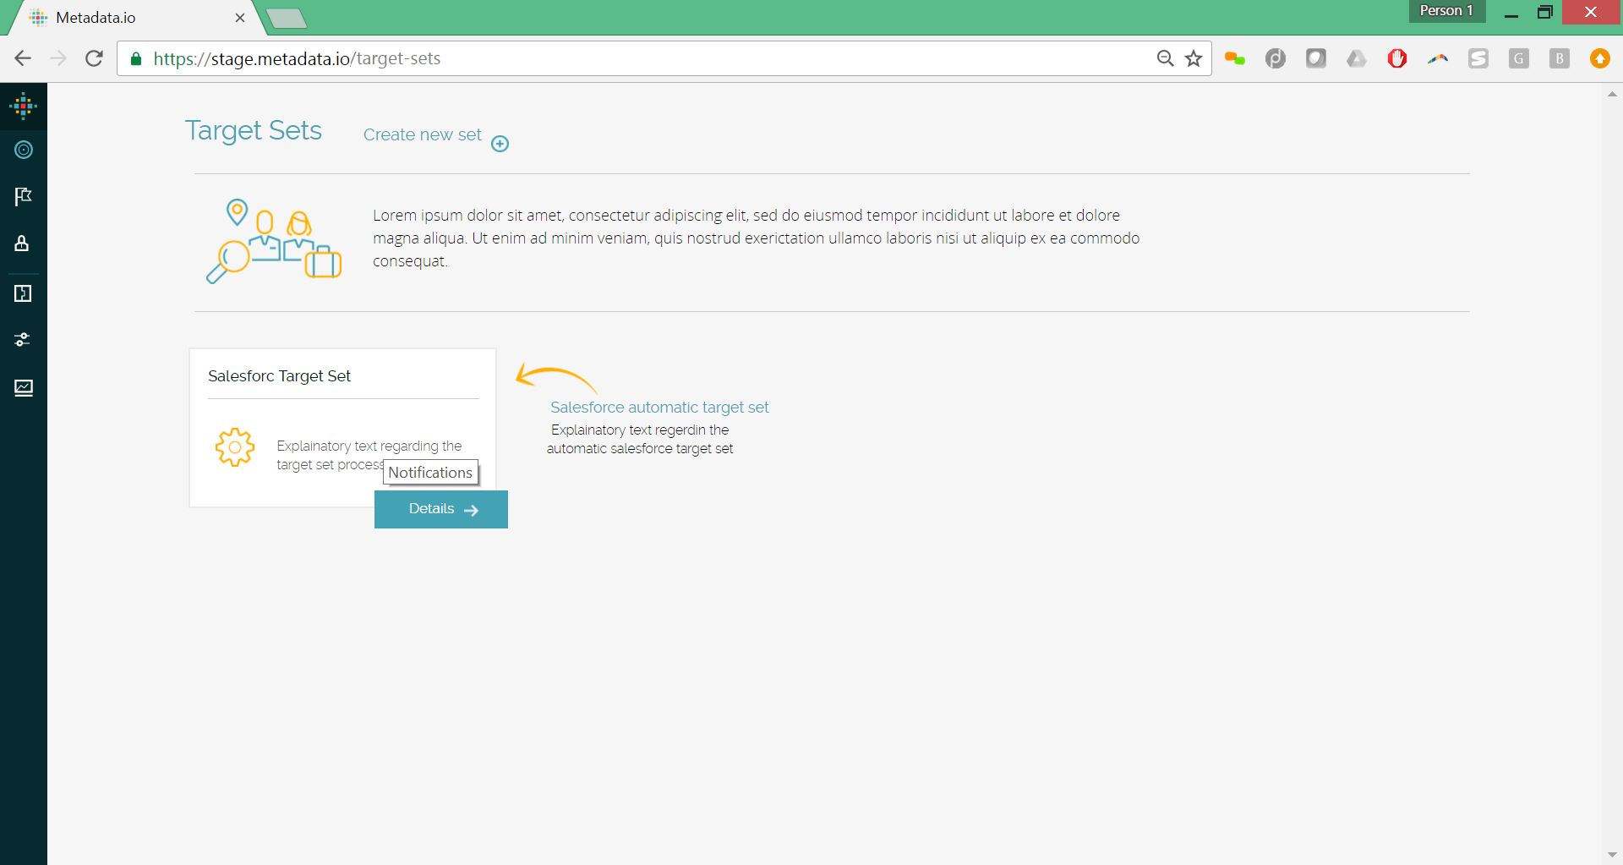The width and height of the screenshot is (1623, 865).
Task: Click the Metadata.io logo in sidebar
Action: [23, 106]
